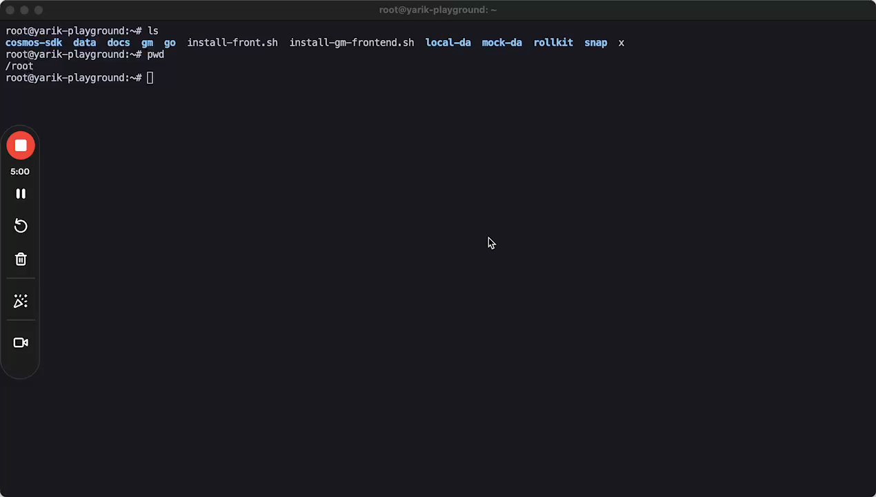This screenshot has height=497, width=876.
Task: Click the data directory name
Action: coord(85,43)
